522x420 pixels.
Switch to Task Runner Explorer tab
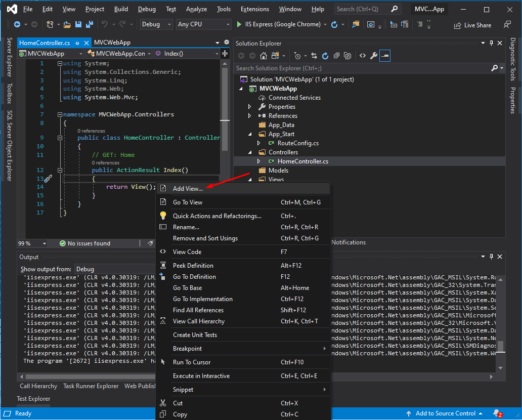(x=91, y=386)
